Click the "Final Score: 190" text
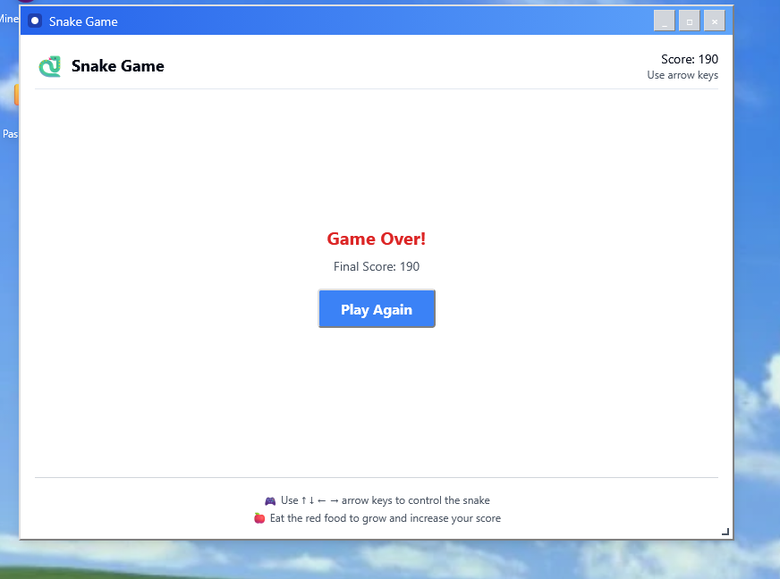 click(377, 266)
